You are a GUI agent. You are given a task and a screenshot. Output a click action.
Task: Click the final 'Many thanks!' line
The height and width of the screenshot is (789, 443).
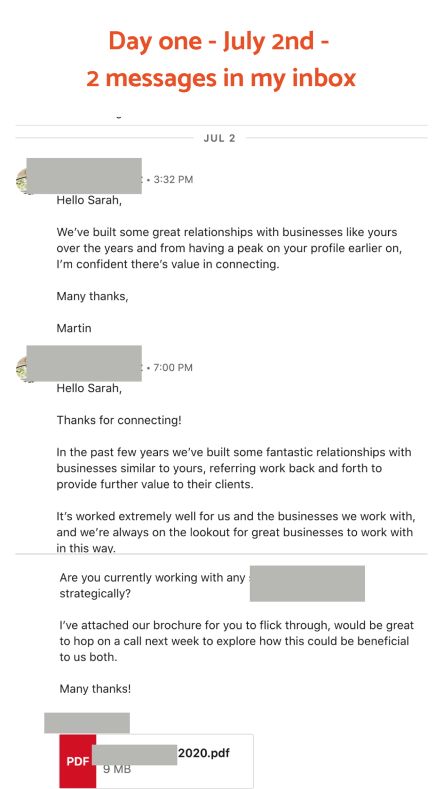pos(95,689)
